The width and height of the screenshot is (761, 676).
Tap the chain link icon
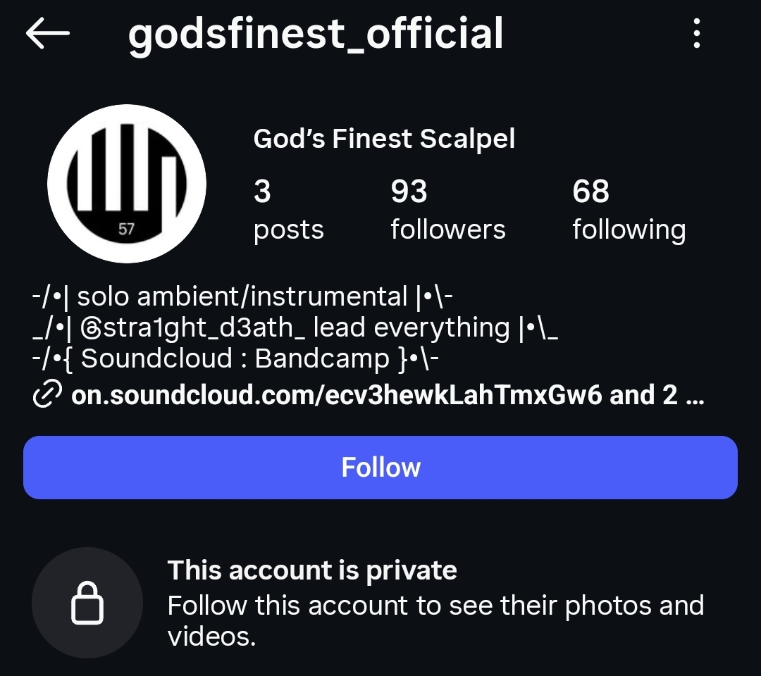tap(47, 394)
